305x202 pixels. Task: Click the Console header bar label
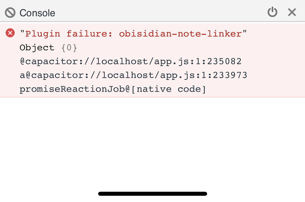(x=37, y=13)
